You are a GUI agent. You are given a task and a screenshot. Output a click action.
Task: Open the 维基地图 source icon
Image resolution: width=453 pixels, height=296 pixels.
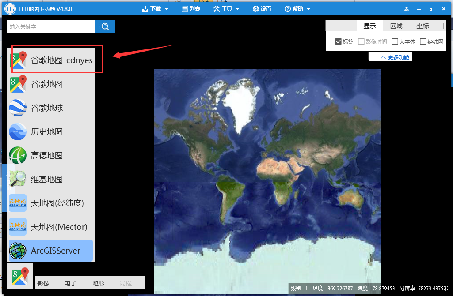18,179
